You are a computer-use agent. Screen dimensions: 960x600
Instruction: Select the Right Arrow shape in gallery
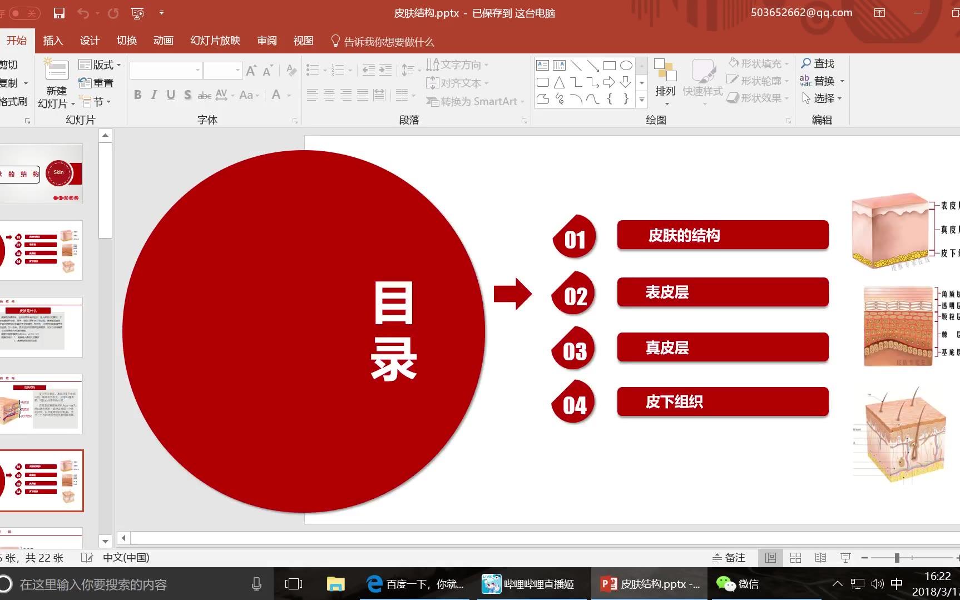610,83
